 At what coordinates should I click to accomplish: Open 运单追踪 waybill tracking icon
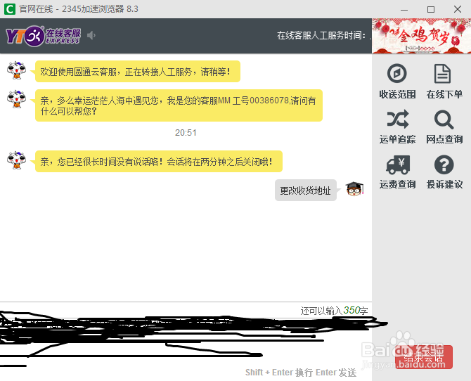click(x=397, y=119)
